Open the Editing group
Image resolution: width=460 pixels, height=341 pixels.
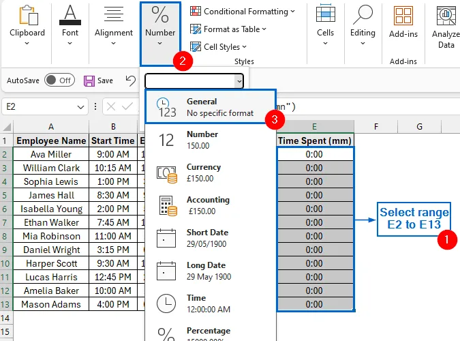coord(363,25)
